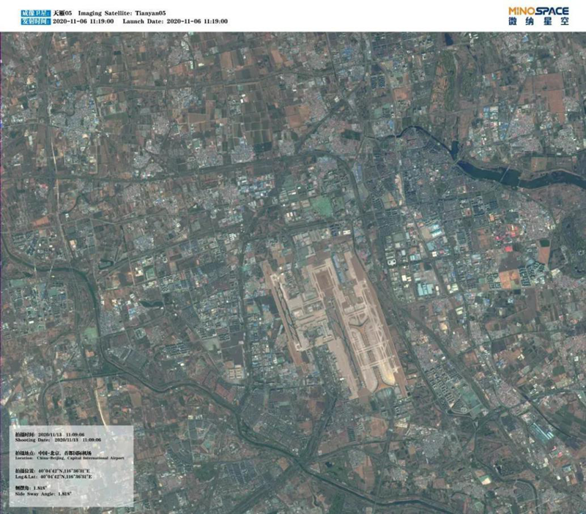Click the blue 发射时间 label

[x=16, y=21]
